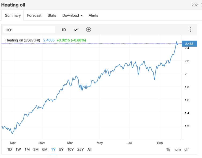Viewport: 202px width, 158px height.
Task: Click the Heating oil (USD/Gal) legend label
Action: pyautogui.click(x=23, y=40)
